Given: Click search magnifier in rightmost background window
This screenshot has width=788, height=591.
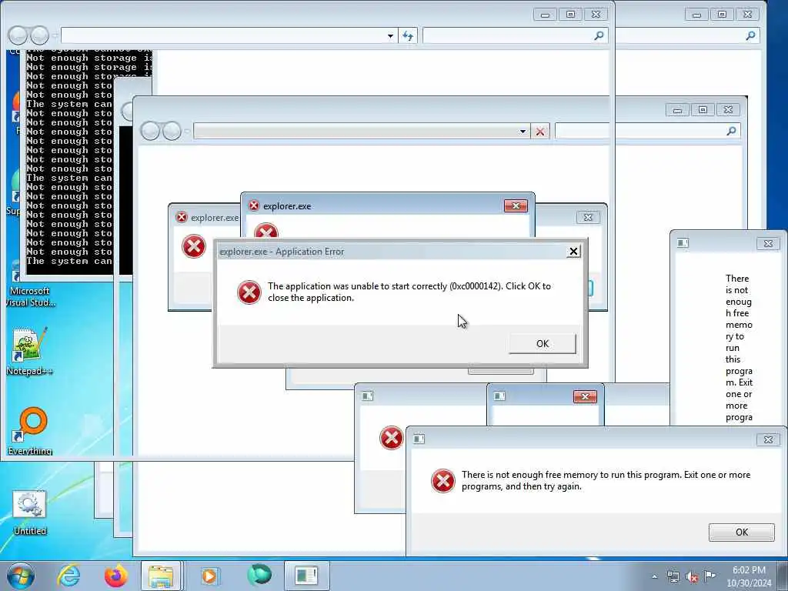Looking at the screenshot, I should click(x=750, y=35).
